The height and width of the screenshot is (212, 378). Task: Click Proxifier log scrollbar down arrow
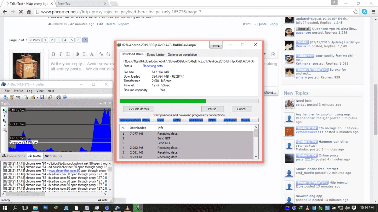(110, 189)
